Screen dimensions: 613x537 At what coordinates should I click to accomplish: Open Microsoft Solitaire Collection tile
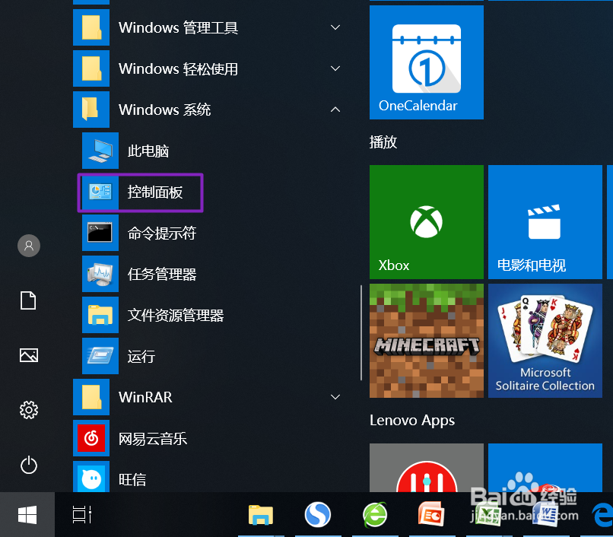click(545, 341)
